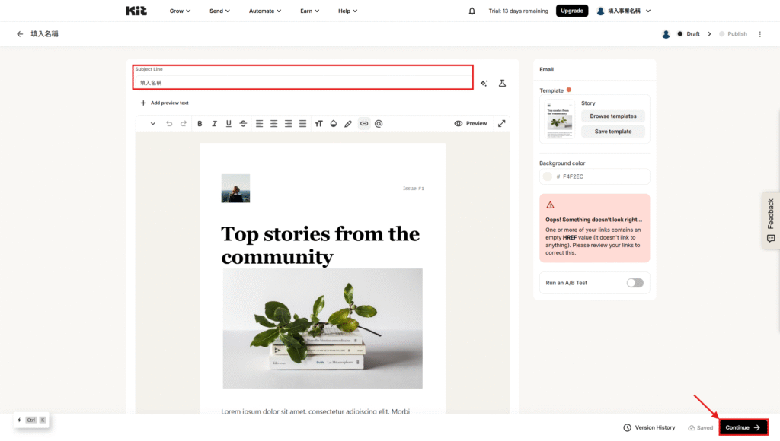Click the background color swatch circle
The image size is (780, 441).
[x=547, y=176]
